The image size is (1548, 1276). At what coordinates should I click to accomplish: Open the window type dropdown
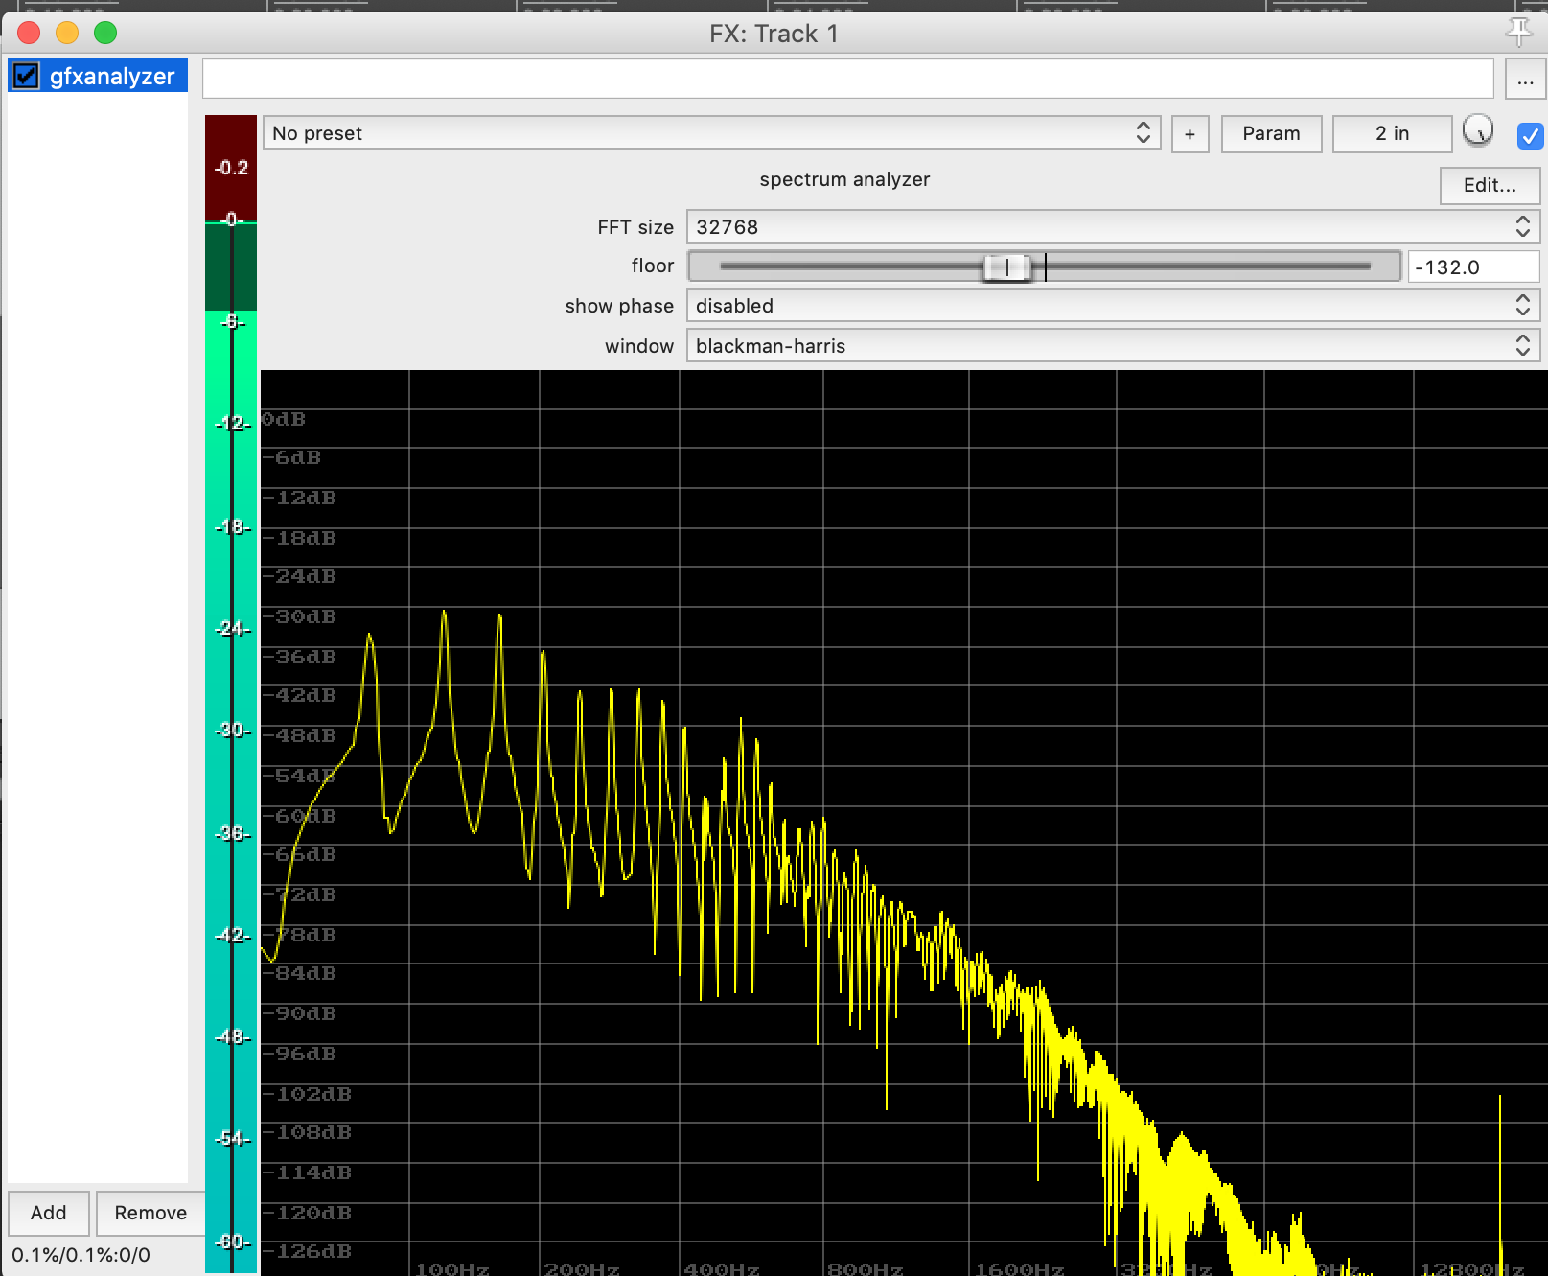point(1113,346)
